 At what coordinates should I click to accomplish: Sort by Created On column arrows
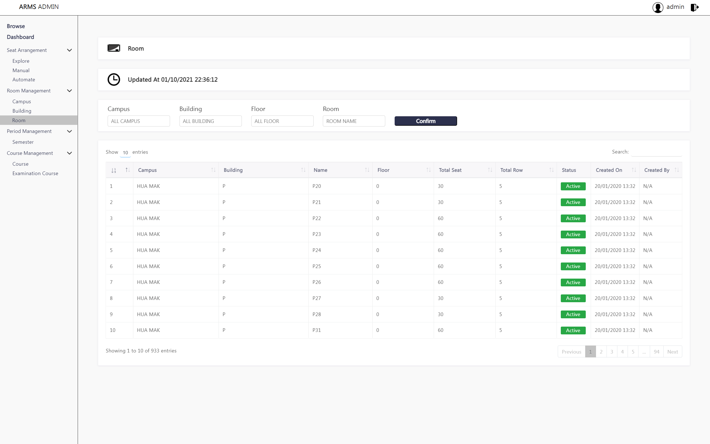pyautogui.click(x=634, y=170)
